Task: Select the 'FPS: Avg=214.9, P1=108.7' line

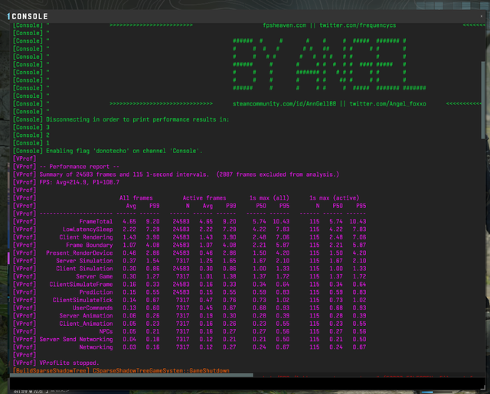Action: [80, 182]
